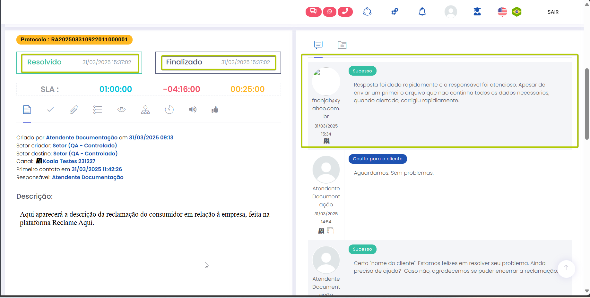
Task: Open the clock time history icon
Action: click(x=169, y=110)
